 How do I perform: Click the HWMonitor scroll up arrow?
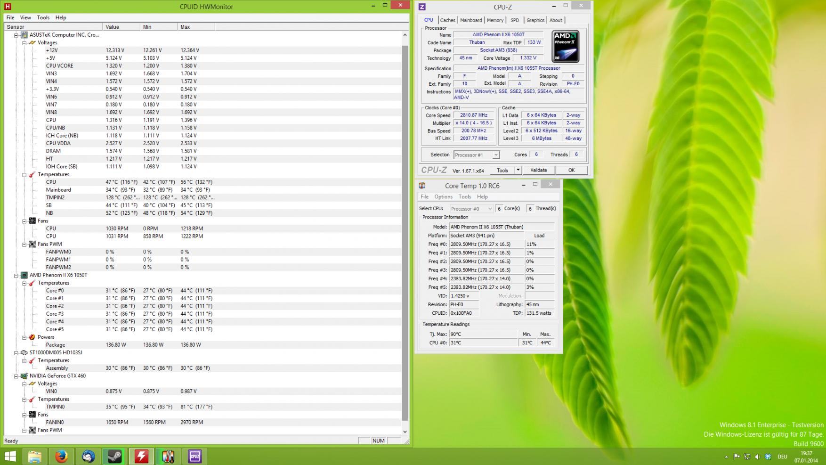405,35
